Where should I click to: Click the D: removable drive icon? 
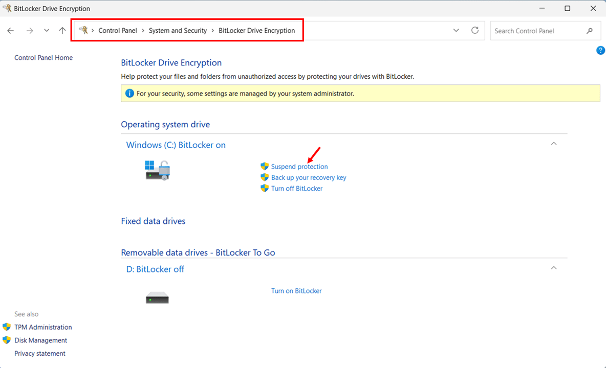pyautogui.click(x=157, y=297)
